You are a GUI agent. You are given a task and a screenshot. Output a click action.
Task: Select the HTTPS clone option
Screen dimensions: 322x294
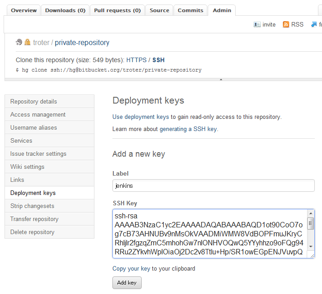(x=136, y=60)
